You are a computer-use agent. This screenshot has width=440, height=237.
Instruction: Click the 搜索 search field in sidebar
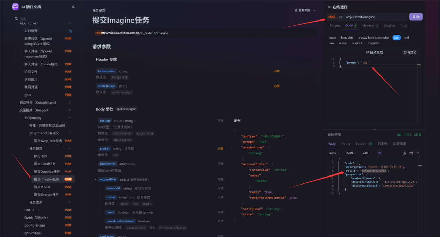tap(45, 19)
